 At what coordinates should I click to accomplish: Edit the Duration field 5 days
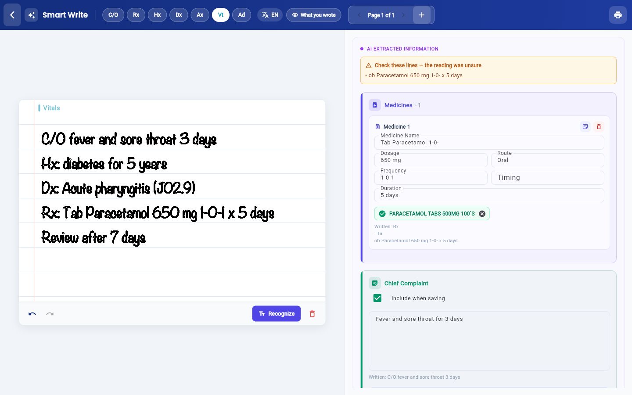pos(489,195)
